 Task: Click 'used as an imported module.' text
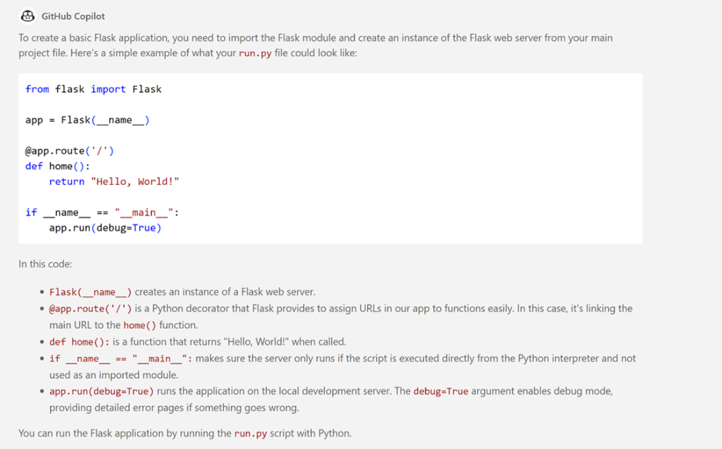pyautogui.click(x=114, y=375)
